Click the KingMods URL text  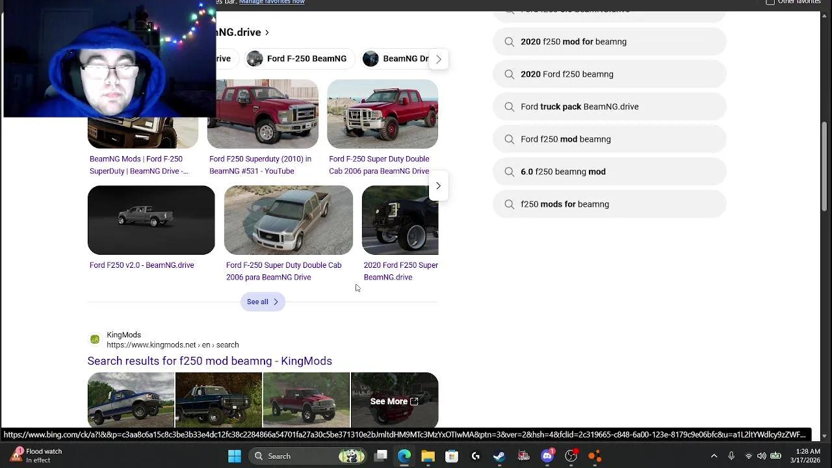(172, 345)
